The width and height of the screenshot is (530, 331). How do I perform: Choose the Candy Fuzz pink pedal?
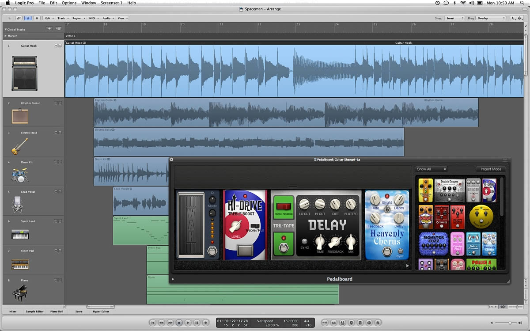(x=457, y=244)
